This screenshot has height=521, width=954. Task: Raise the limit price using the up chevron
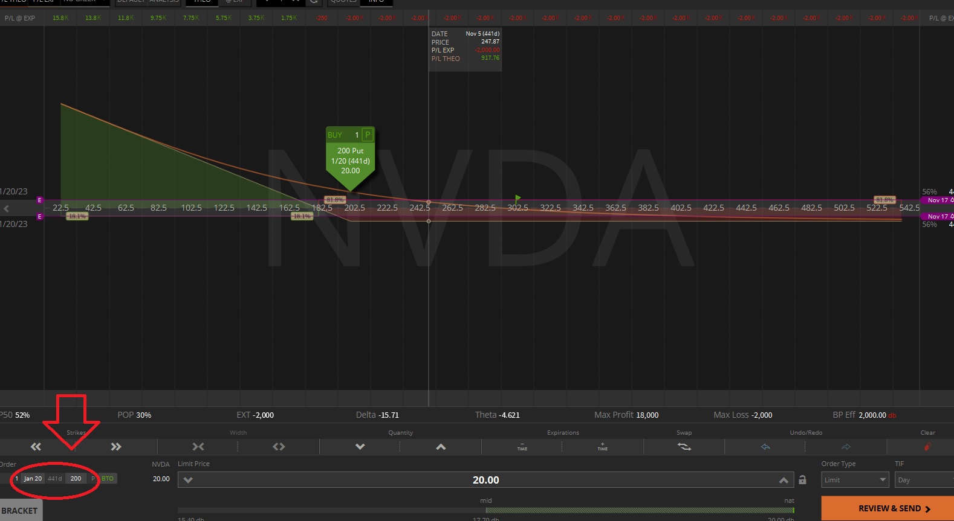[784, 480]
